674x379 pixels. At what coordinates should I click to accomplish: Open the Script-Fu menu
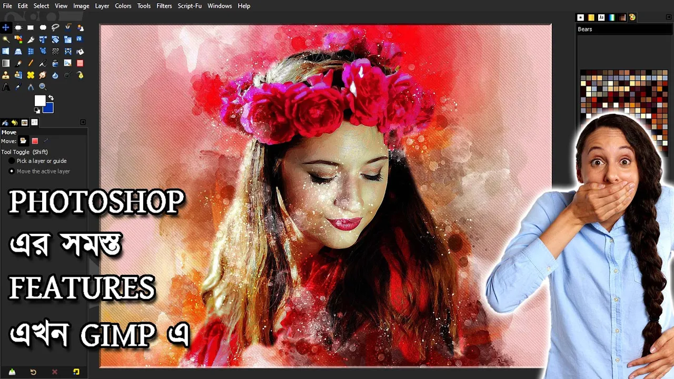point(190,6)
